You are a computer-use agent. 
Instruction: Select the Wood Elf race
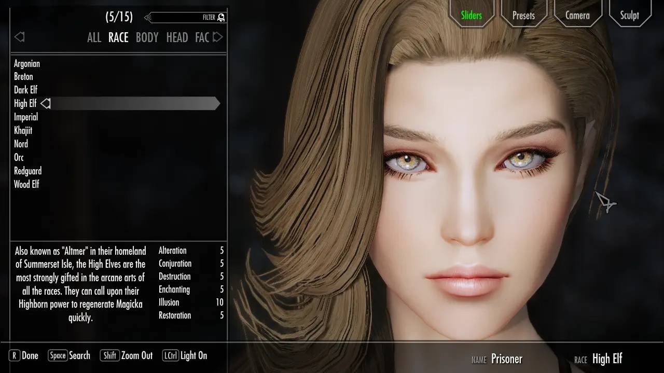tap(26, 184)
